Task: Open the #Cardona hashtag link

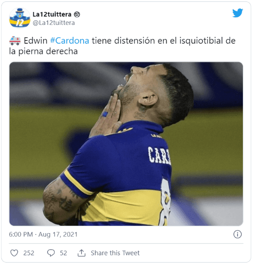Action: click(x=69, y=41)
